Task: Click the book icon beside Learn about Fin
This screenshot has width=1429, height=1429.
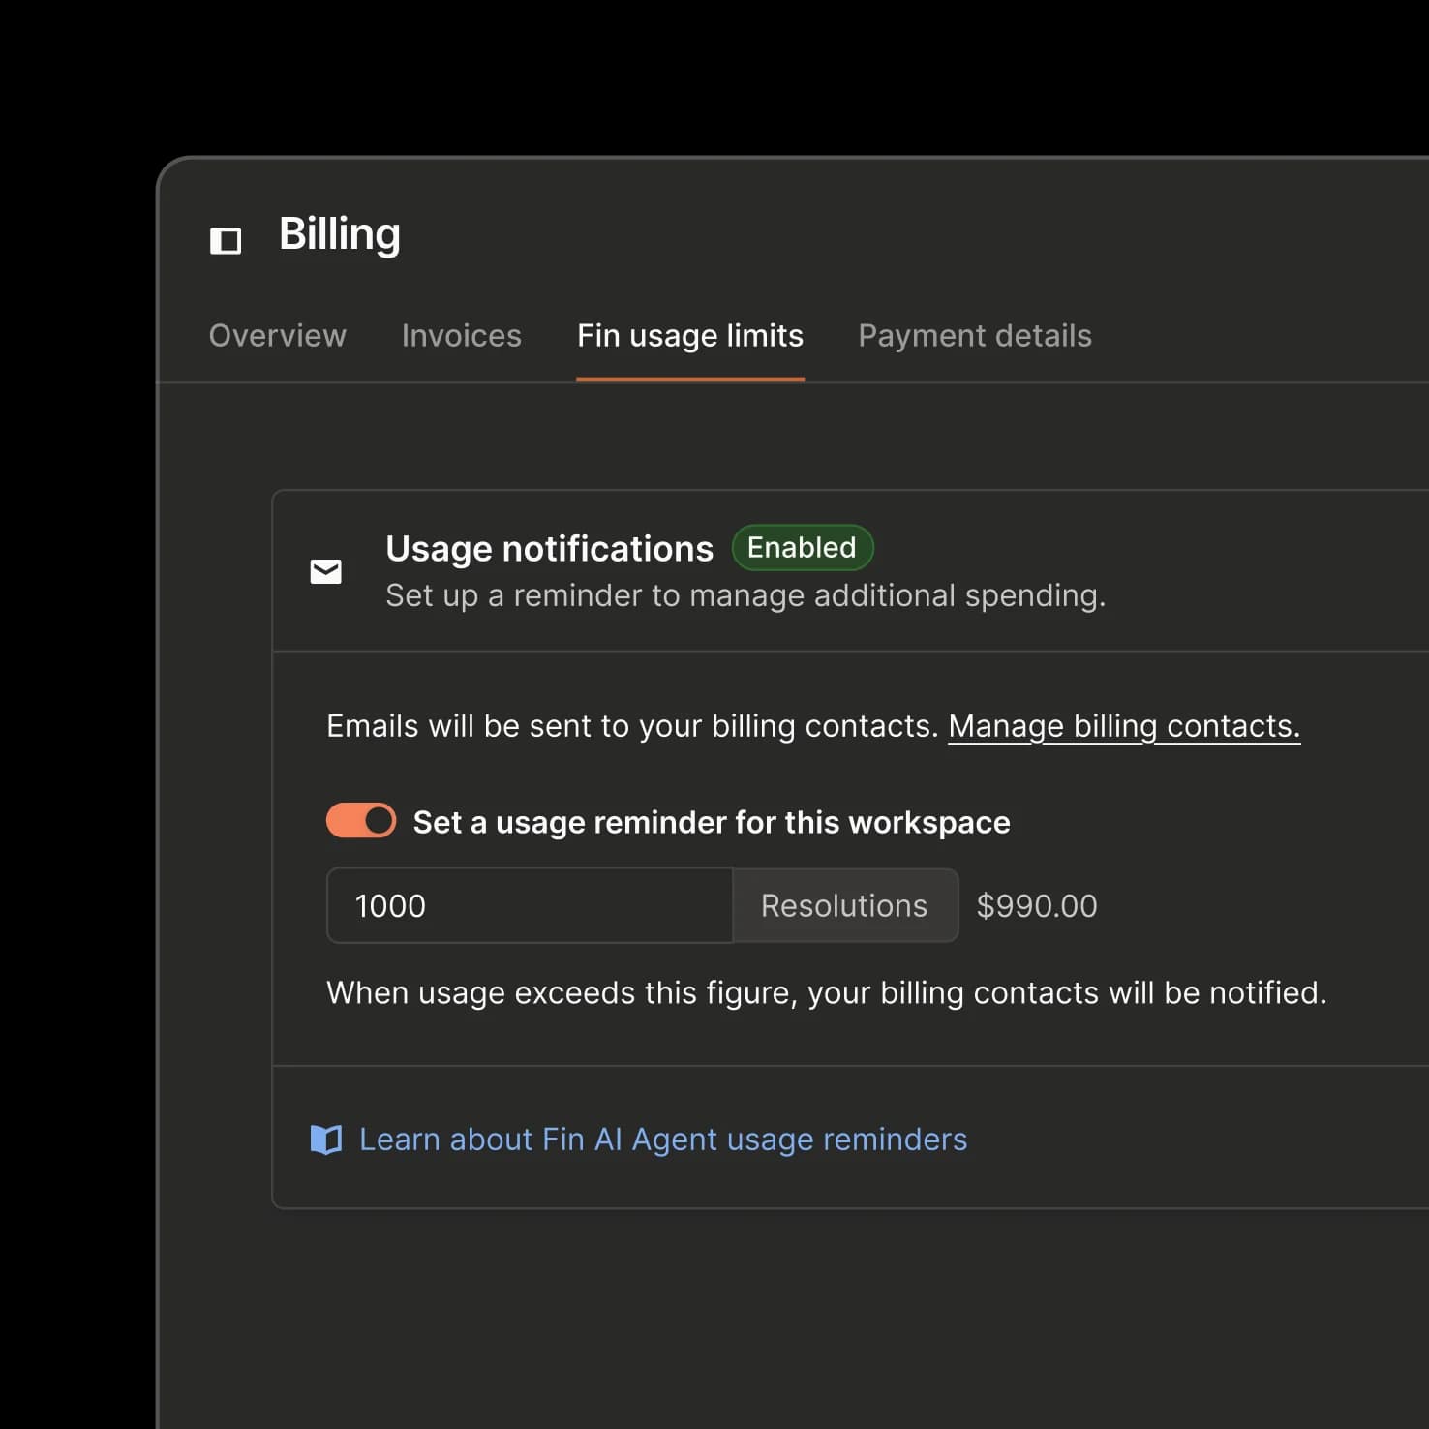Action: [x=326, y=1140]
